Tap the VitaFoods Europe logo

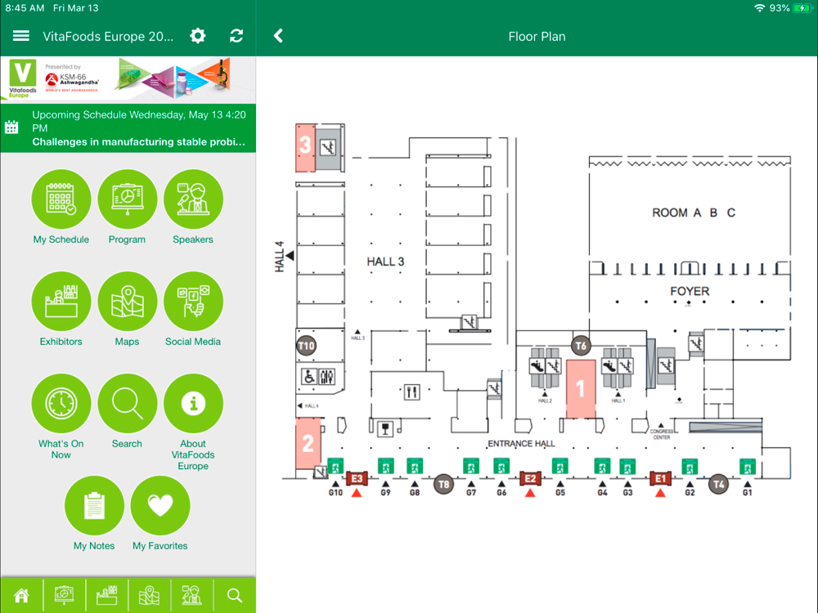(22, 78)
